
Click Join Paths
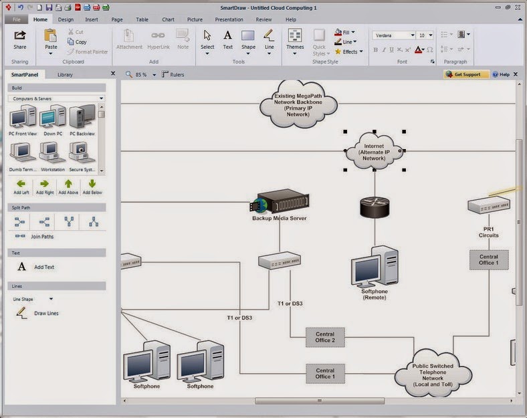[x=34, y=236]
